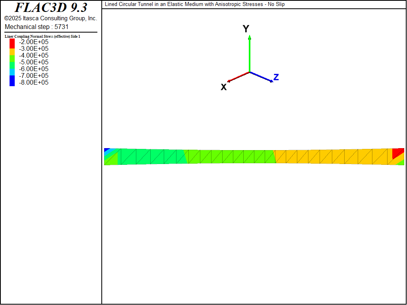
Task: Choose the cyan legend color swatch
Action: click(12, 72)
